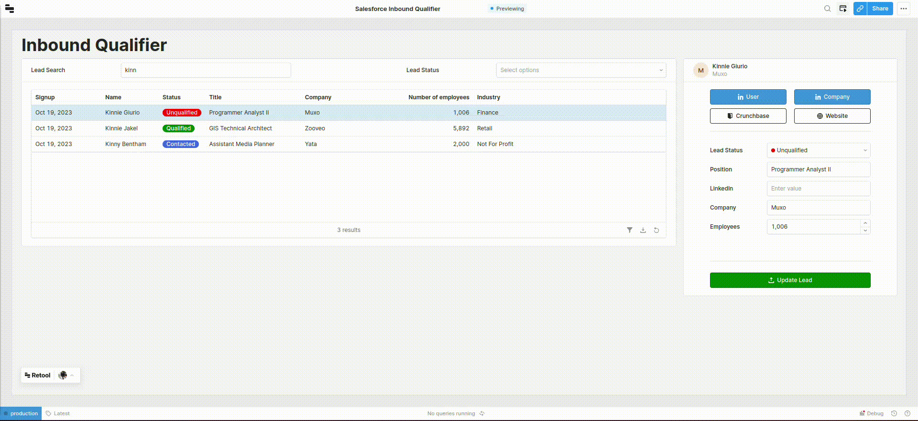
Task: Click the No queries running status text
Action: 451,413
